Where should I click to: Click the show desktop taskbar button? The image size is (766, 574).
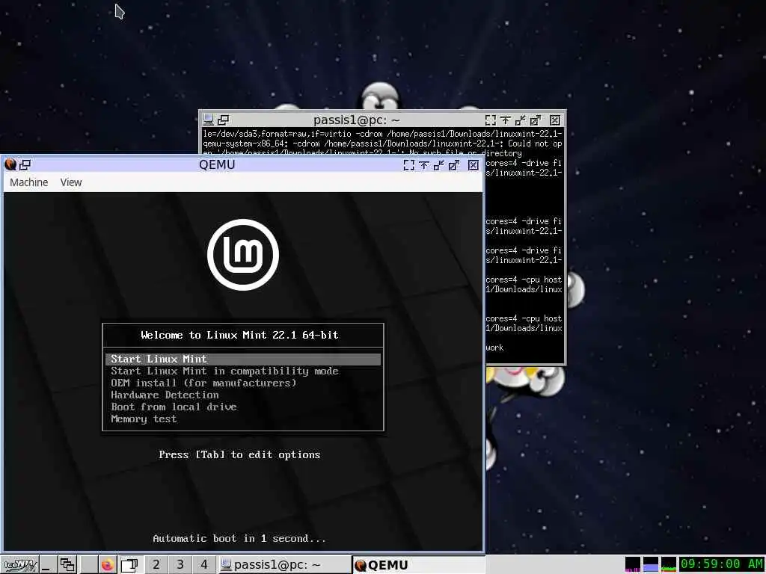tap(47, 565)
